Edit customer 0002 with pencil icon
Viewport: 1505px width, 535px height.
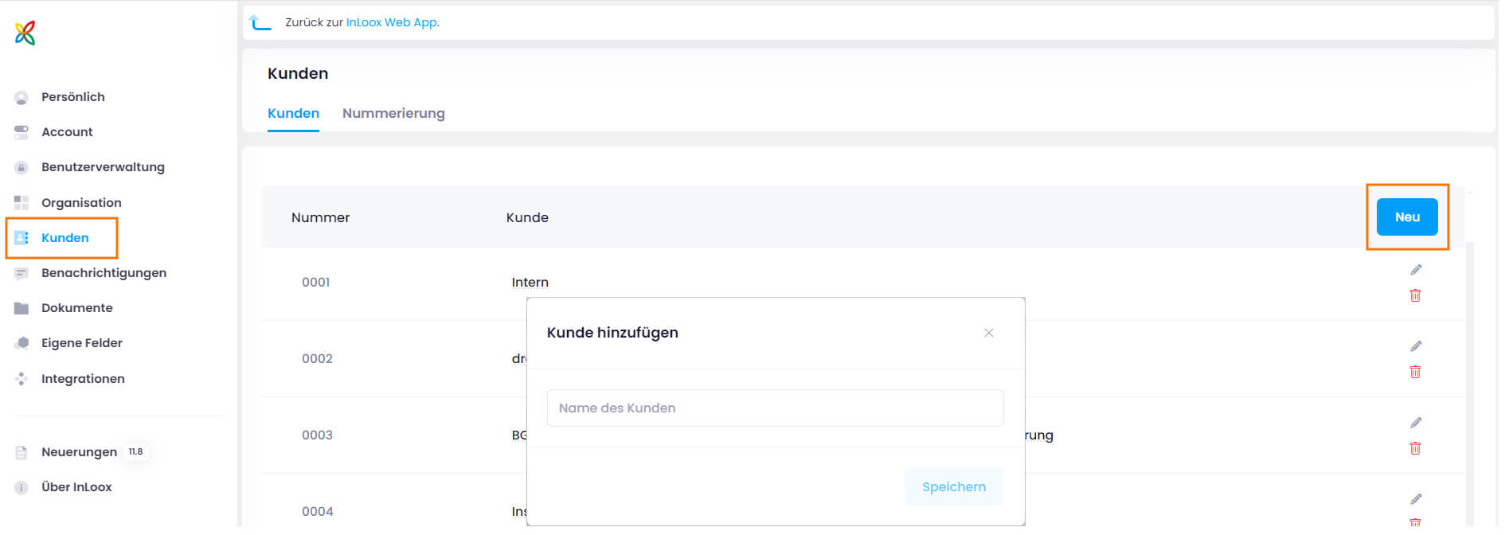1416,346
